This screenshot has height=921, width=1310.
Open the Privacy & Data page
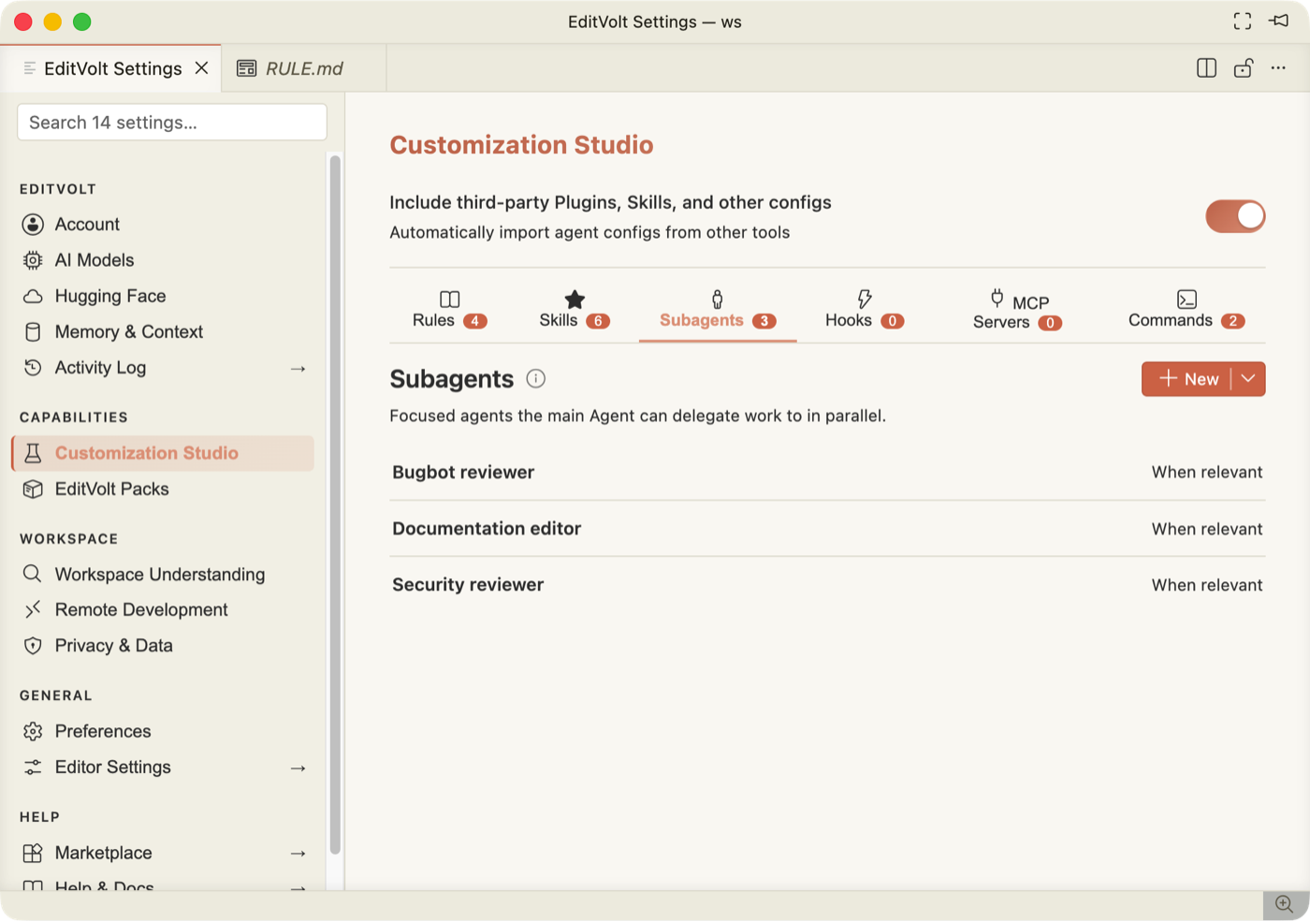163,646
